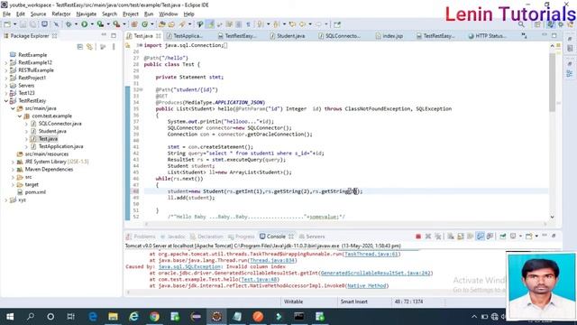The image size is (577, 325).
Task: Switch to the SQLConnector editor tab
Action: tap(339, 36)
